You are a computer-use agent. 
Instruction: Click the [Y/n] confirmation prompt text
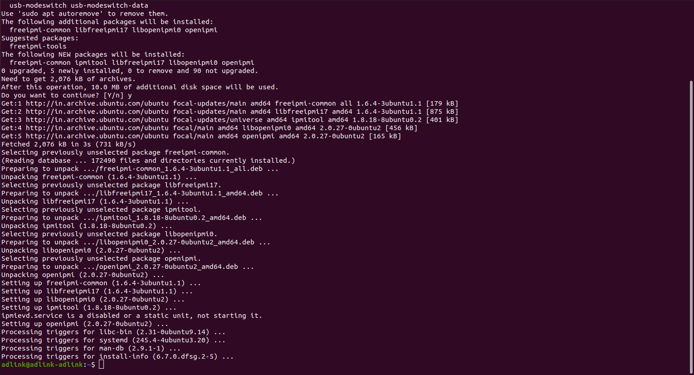(113, 95)
